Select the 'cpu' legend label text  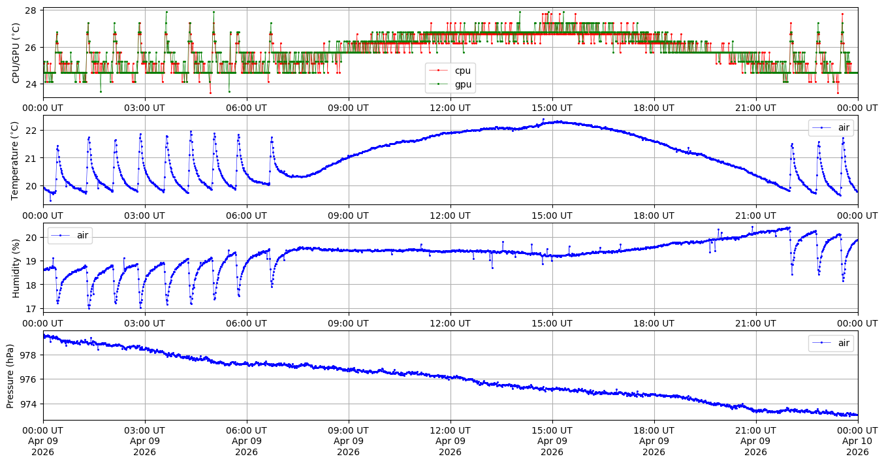[462, 71]
